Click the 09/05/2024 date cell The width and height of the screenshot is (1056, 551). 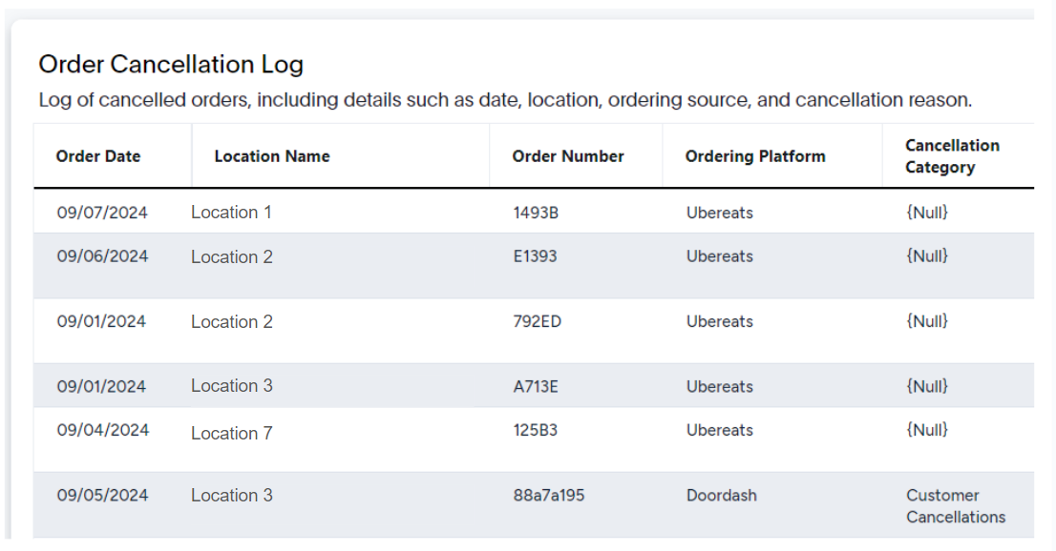tap(102, 495)
